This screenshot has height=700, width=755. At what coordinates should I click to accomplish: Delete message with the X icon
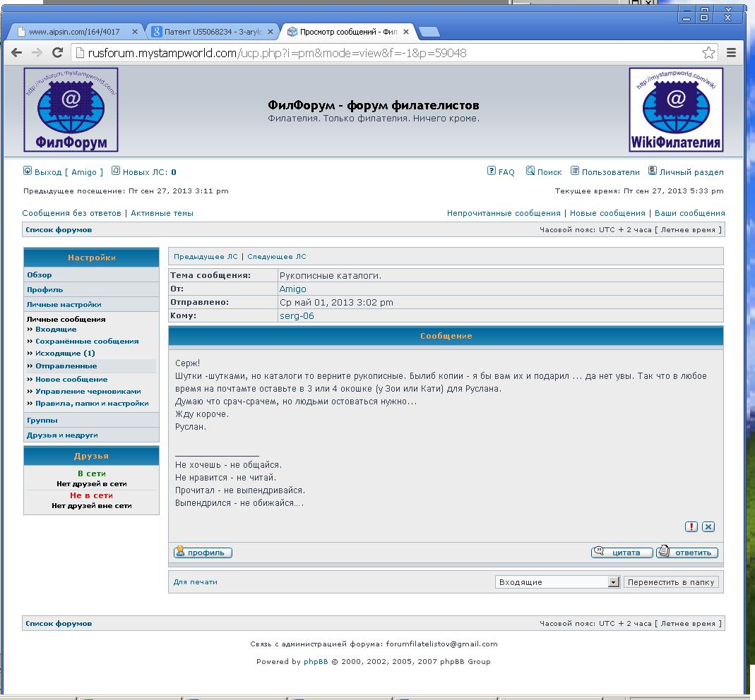point(708,527)
